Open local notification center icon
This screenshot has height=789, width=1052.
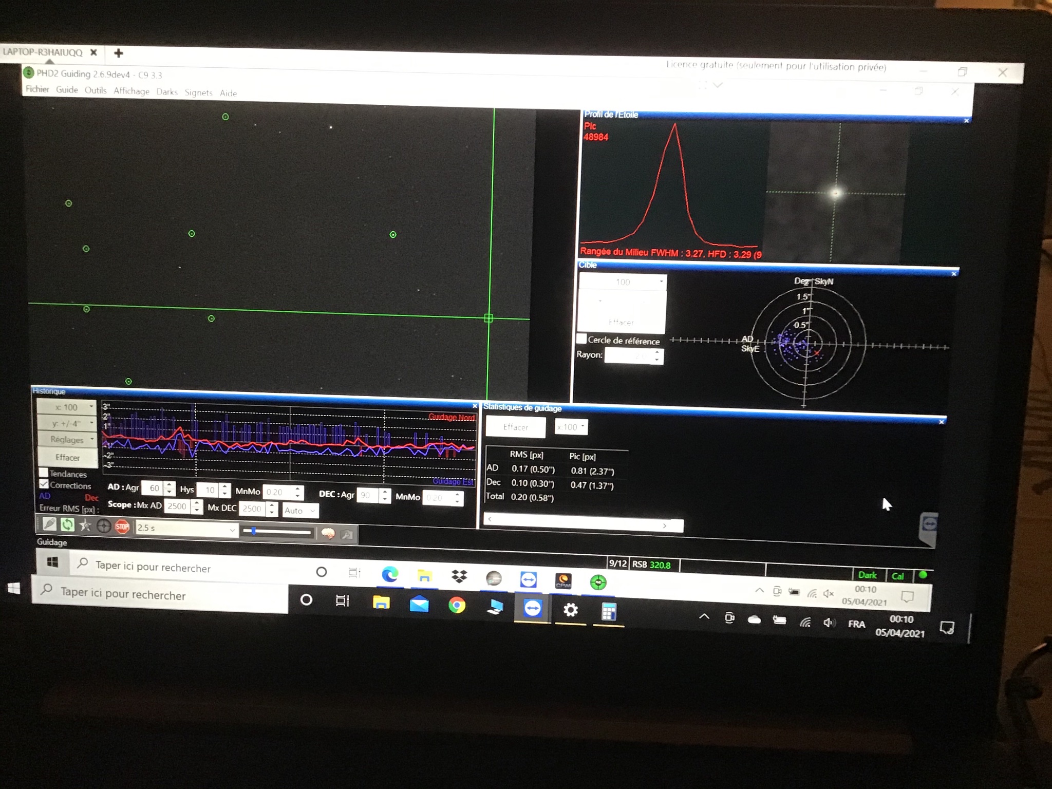click(947, 628)
